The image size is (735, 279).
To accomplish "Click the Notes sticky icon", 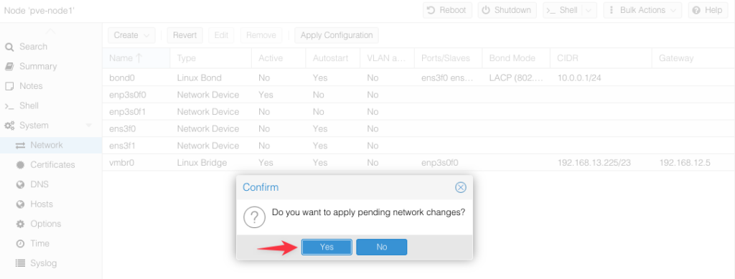I will [9, 86].
